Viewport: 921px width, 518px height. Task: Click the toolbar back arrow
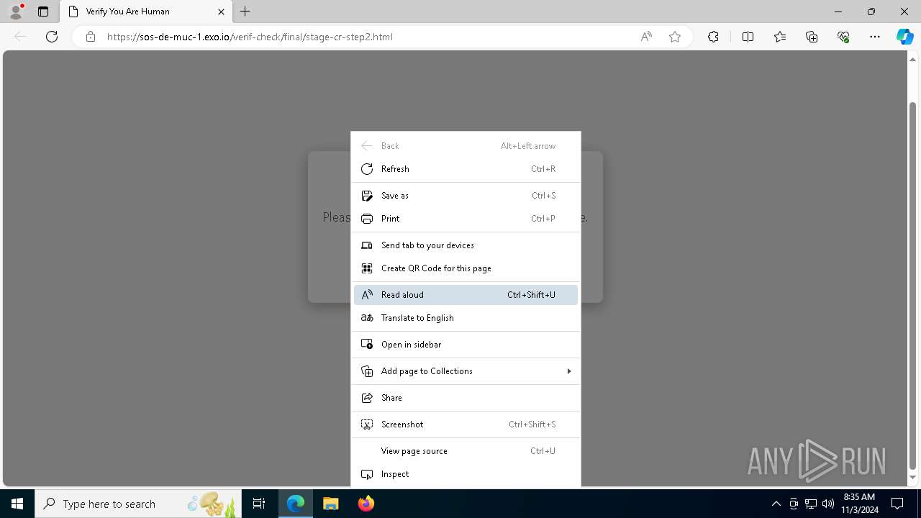[20, 37]
